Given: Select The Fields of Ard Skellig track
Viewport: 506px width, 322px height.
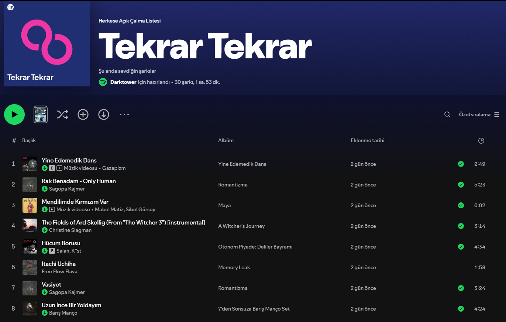Looking at the screenshot, I should pyautogui.click(x=123, y=222).
